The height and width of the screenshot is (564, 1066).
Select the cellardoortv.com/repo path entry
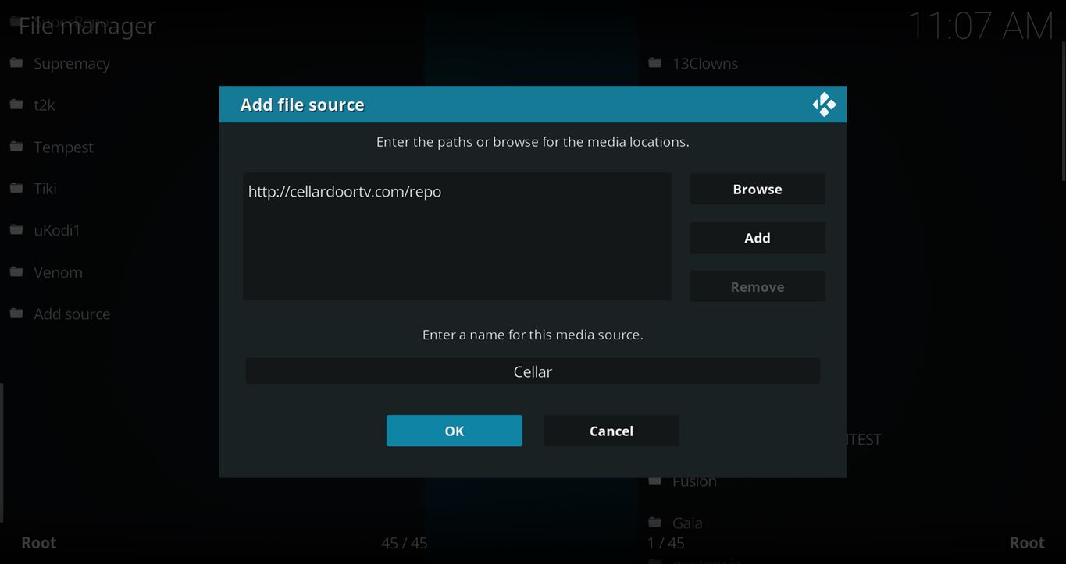344,191
